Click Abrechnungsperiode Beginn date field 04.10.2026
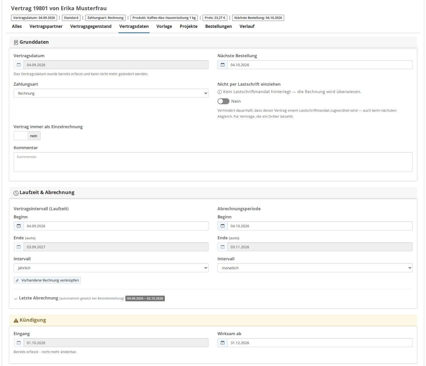This screenshot has width=426, height=366. (320, 226)
